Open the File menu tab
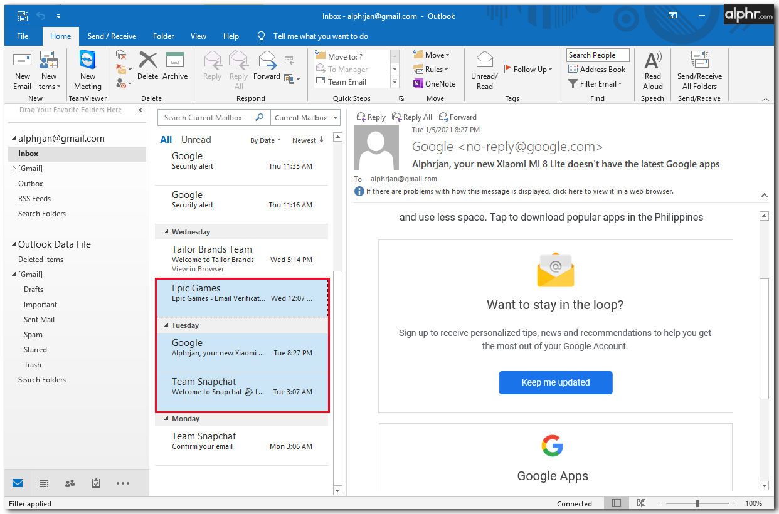Viewport: 779px width, 514px height. pyautogui.click(x=23, y=36)
